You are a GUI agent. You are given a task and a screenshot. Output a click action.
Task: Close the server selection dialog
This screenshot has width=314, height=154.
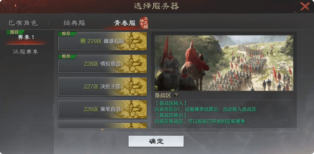(305, 6)
